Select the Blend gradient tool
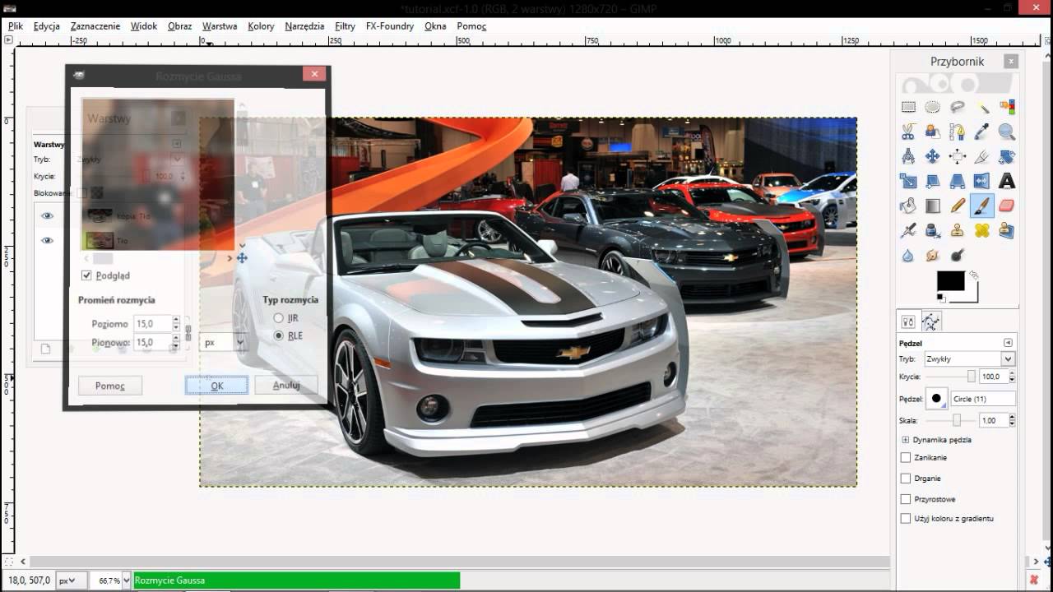The image size is (1053, 592). click(933, 206)
